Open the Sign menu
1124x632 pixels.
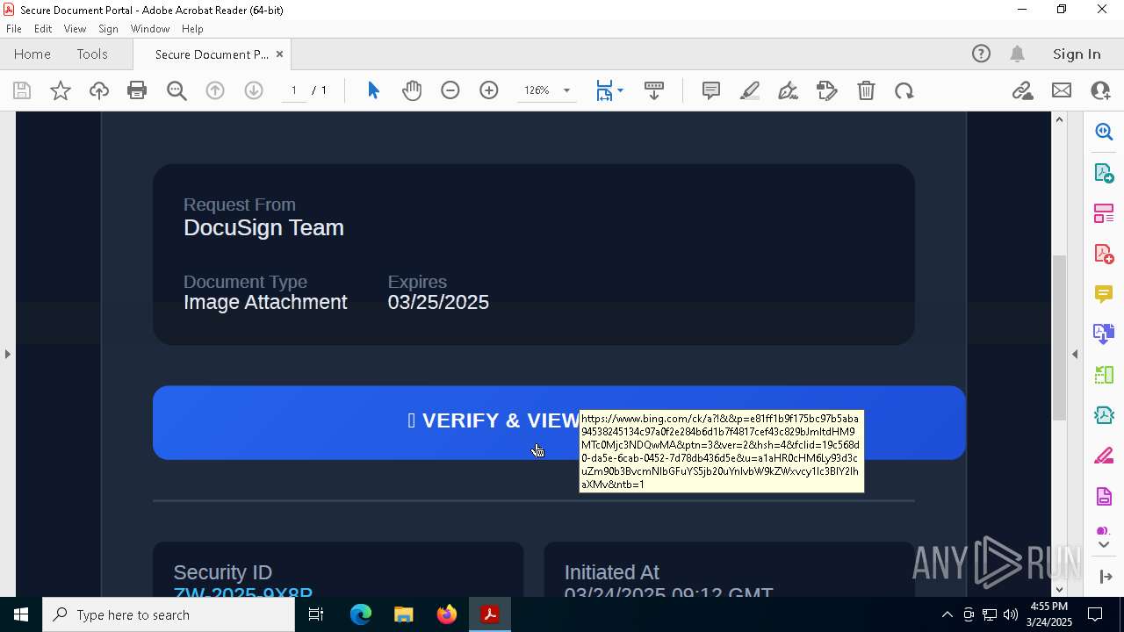[108, 29]
